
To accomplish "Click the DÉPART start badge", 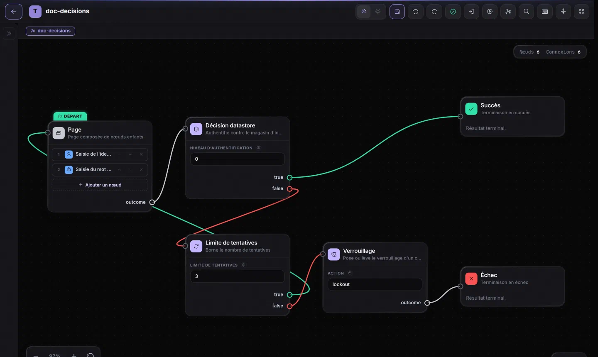I will 70,116.
